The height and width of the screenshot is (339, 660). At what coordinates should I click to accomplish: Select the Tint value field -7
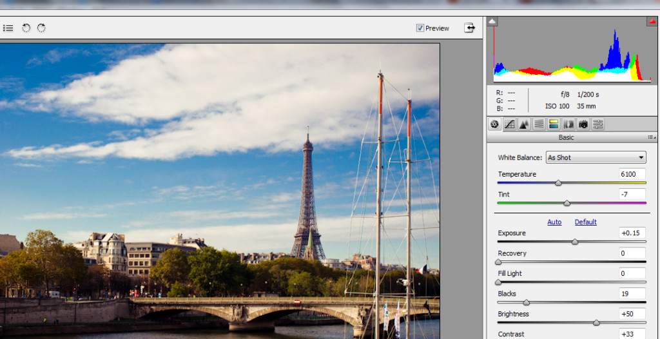click(x=632, y=194)
